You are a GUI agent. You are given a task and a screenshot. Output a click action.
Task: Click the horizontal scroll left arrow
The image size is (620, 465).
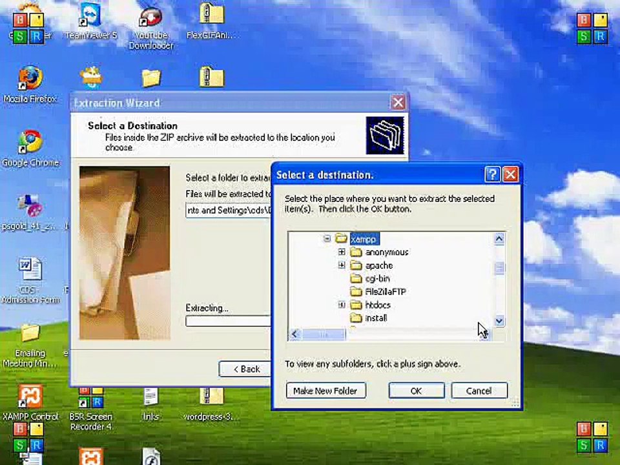[x=294, y=335]
